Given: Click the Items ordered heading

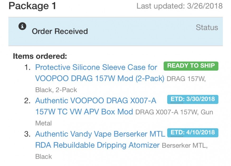Looking at the screenshot, I should point(40,56).
